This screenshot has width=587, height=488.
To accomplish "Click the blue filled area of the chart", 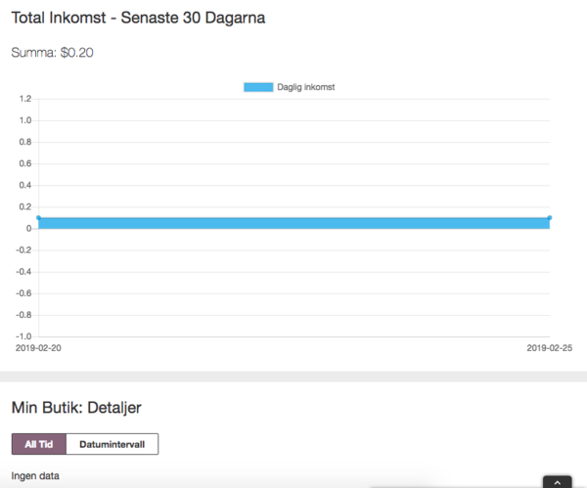I will point(293,223).
